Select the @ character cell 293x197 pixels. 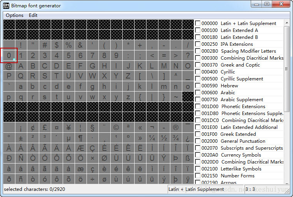point(9,66)
